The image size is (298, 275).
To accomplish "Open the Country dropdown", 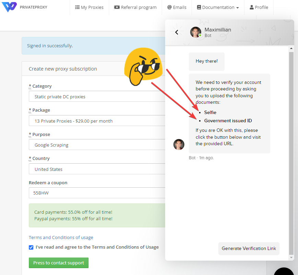I will click(97, 169).
